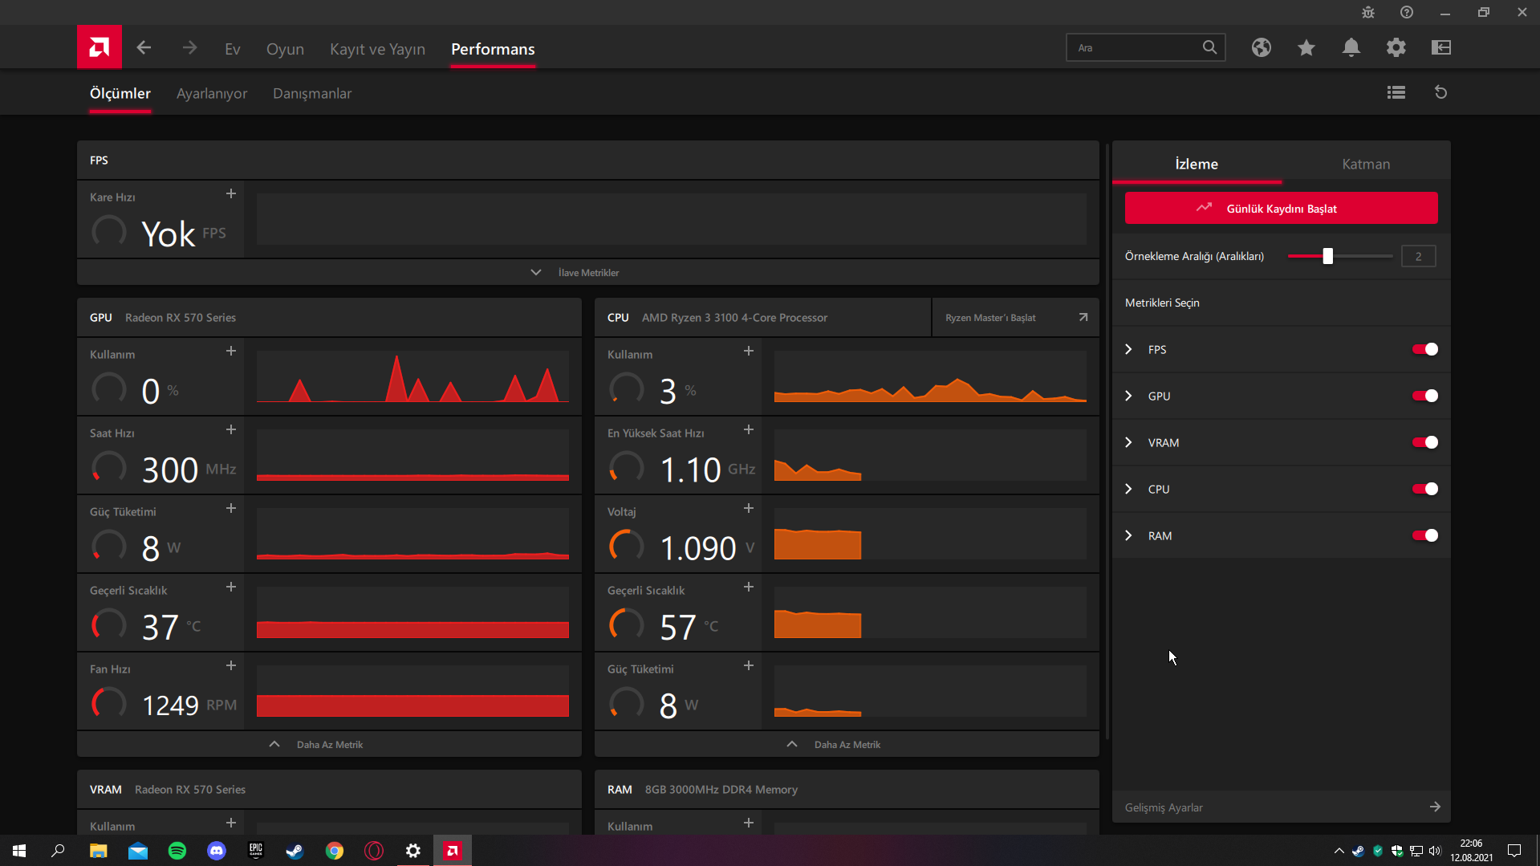Open Spotify from the taskbar

click(177, 851)
